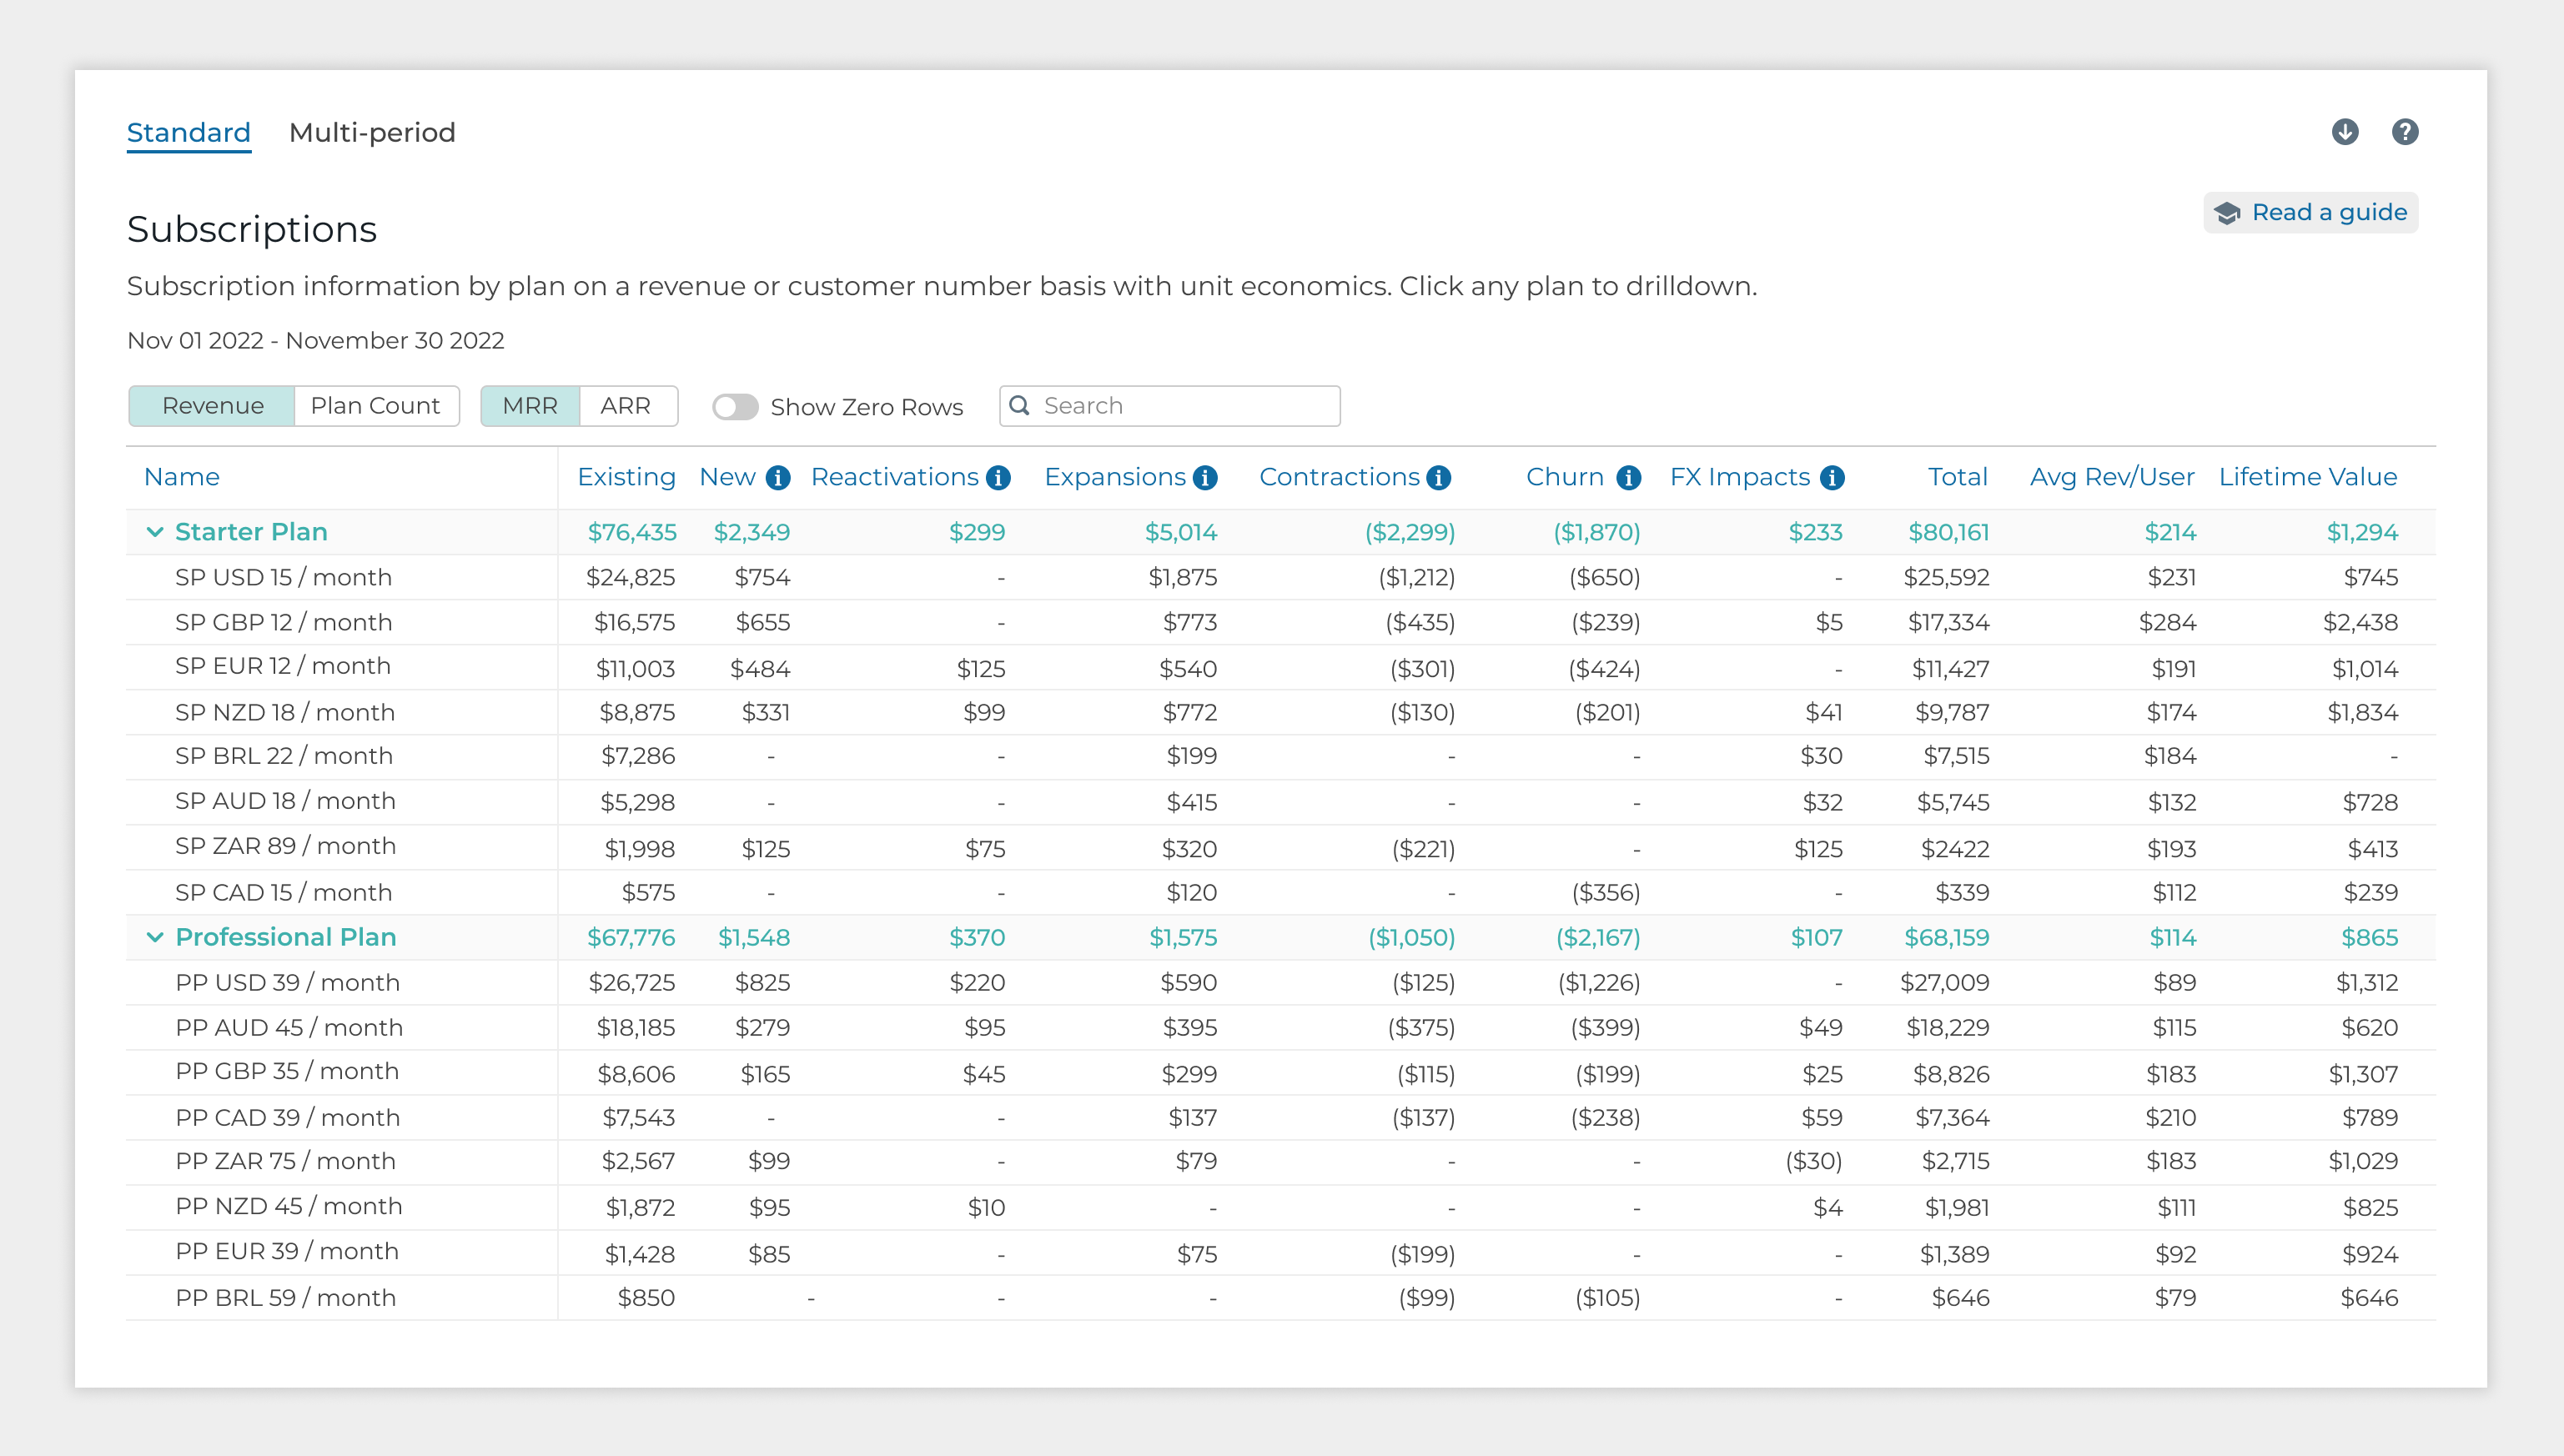Sort by the Contractions column header

coord(1339,477)
